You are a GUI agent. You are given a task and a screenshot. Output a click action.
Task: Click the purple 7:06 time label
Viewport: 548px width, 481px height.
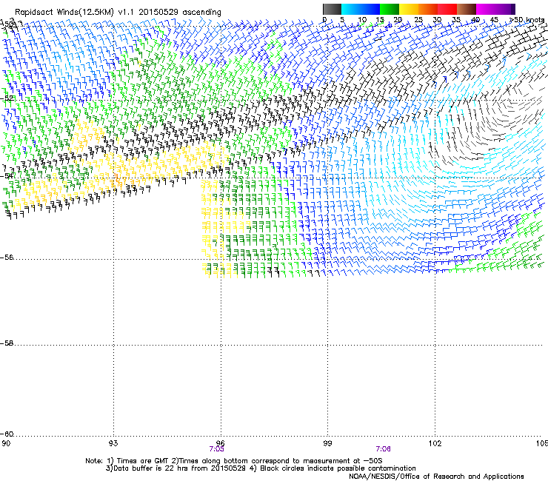(x=383, y=449)
